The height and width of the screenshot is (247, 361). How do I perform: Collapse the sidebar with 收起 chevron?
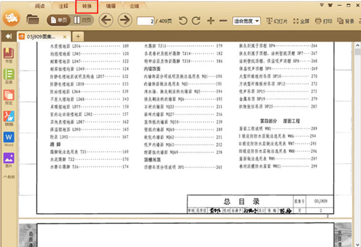9,177
